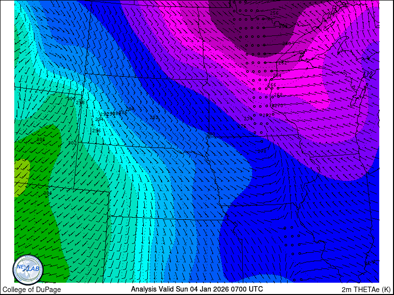The width and height of the screenshot is (394, 295).
Task: Click the 266 contour label
Action: tap(272, 85)
